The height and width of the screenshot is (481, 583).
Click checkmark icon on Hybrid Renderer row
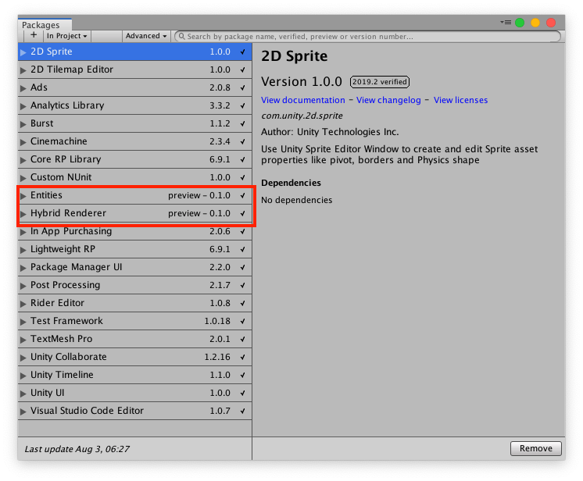click(242, 214)
